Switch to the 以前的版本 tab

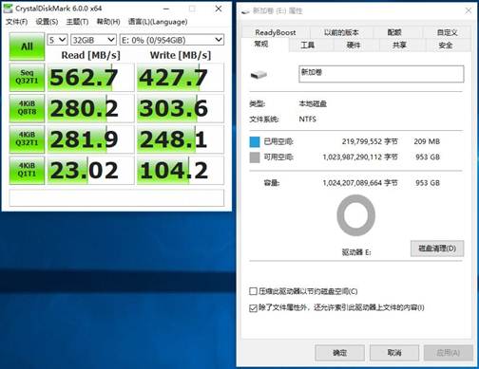pyautogui.click(x=341, y=32)
